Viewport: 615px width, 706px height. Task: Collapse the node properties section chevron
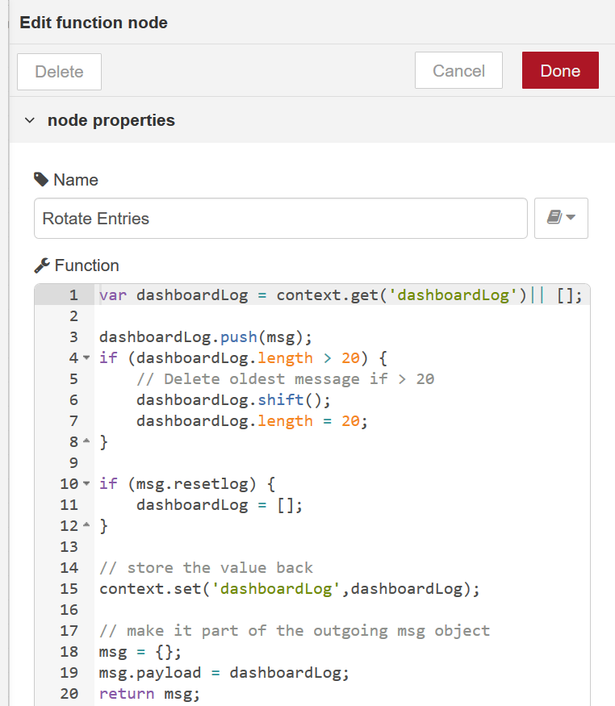pyautogui.click(x=30, y=120)
